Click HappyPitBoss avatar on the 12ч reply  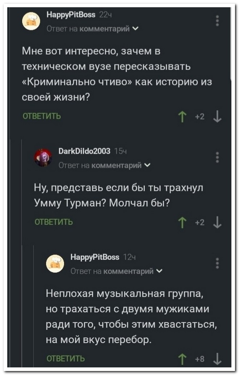point(55,263)
